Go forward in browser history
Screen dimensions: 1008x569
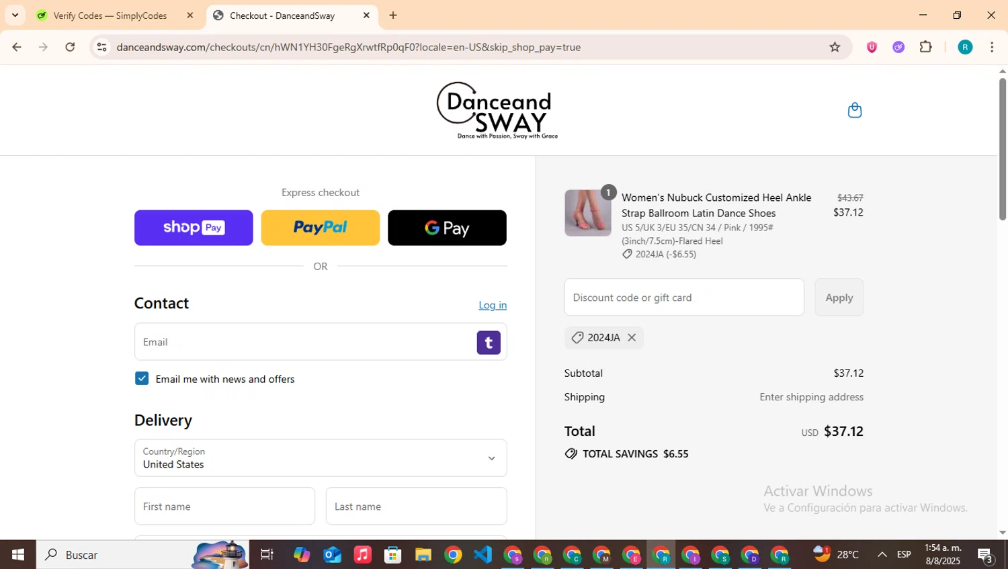[x=43, y=47]
